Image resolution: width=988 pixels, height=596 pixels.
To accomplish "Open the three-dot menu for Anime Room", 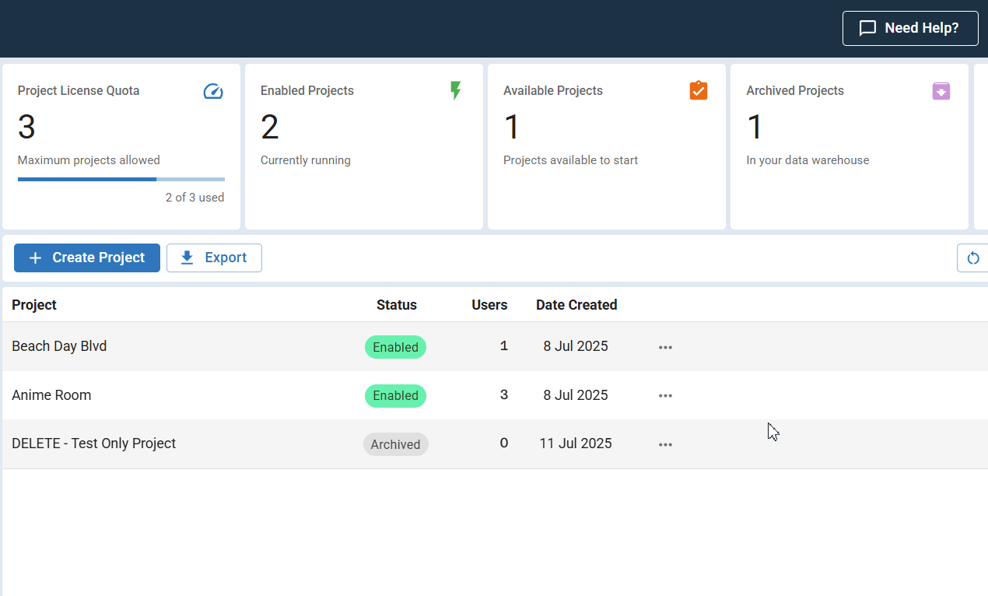I will (x=665, y=395).
